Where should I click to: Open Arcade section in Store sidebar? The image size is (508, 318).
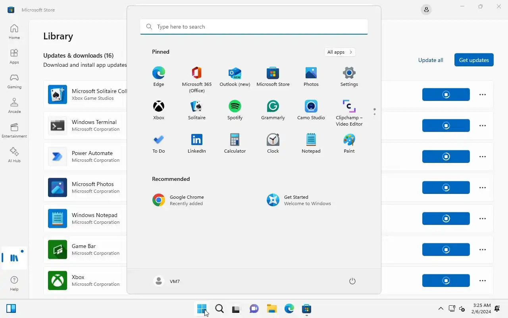point(14,106)
